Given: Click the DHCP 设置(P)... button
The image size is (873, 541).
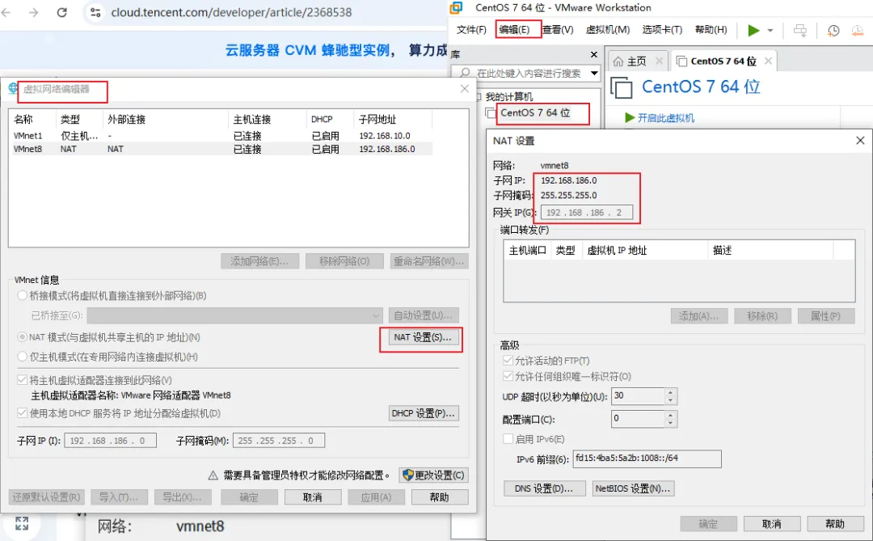Looking at the screenshot, I should coord(423,413).
